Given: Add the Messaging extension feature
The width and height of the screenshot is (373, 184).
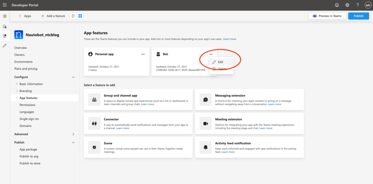Looking at the screenshot, I should tap(249, 100).
